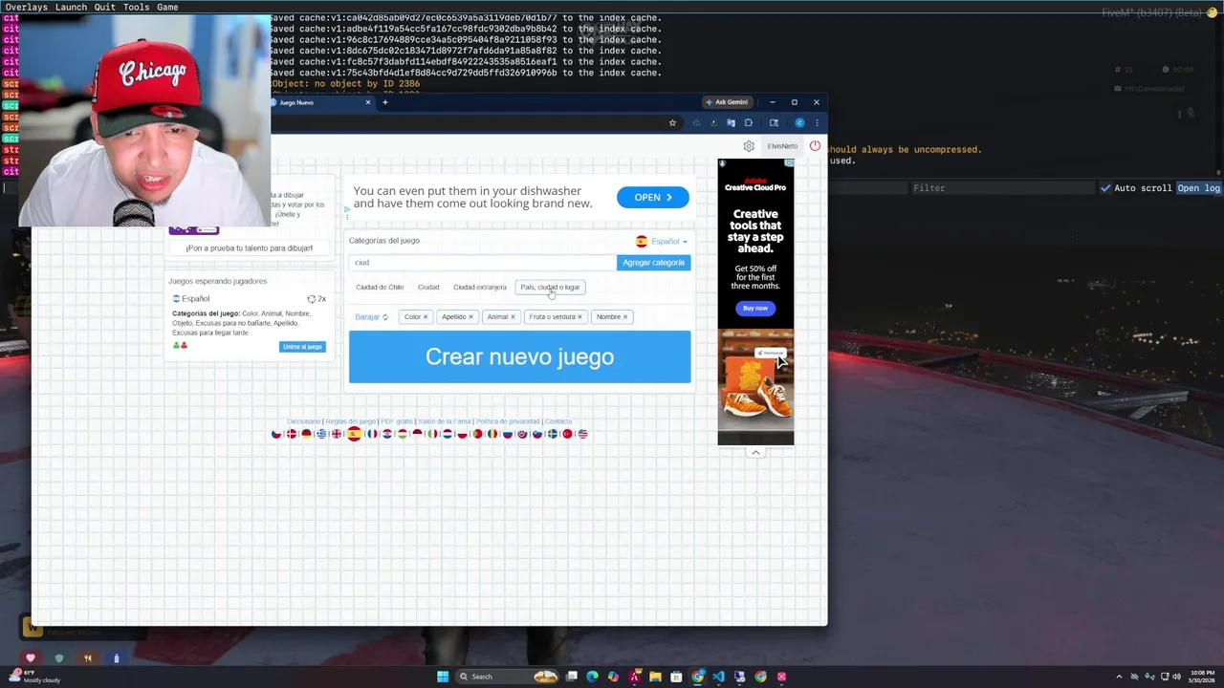
Task: Open Chrome three-dot menu
Action: (x=816, y=122)
